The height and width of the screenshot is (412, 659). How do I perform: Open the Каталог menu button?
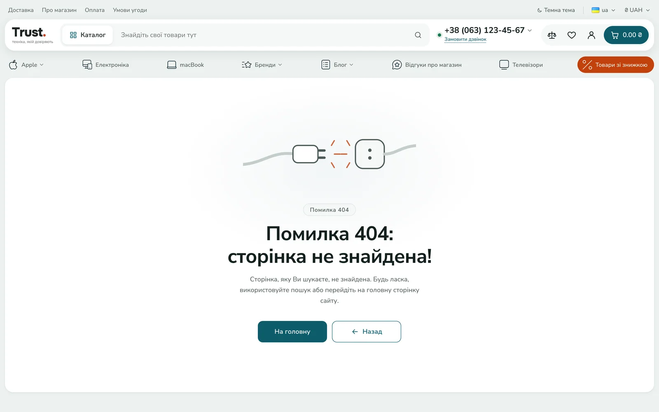click(x=87, y=35)
